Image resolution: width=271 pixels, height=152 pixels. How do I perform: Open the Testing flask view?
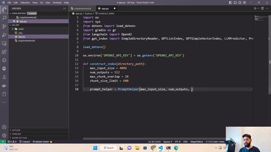(x=4, y=77)
